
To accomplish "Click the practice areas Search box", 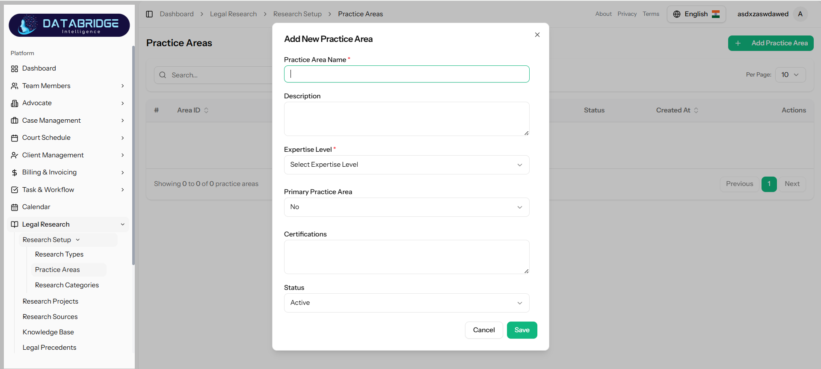I will click(213, 75).
